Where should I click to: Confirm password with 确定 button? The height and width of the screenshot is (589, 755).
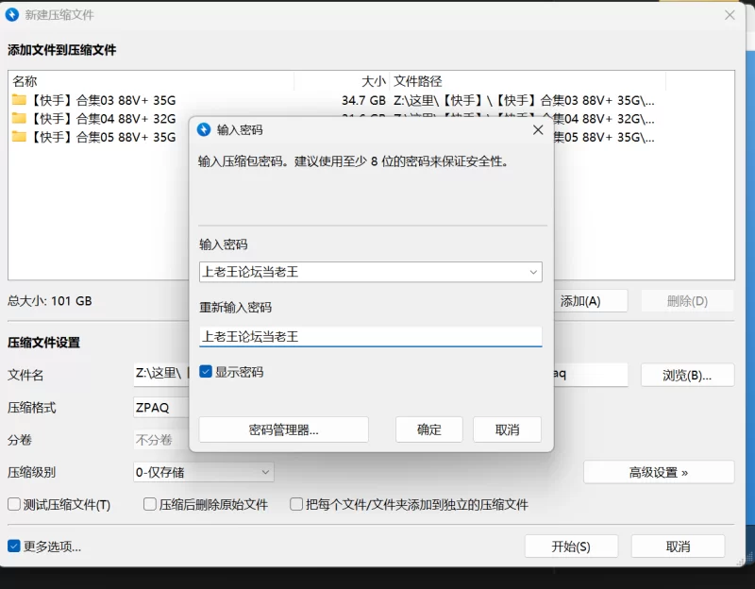429,429
